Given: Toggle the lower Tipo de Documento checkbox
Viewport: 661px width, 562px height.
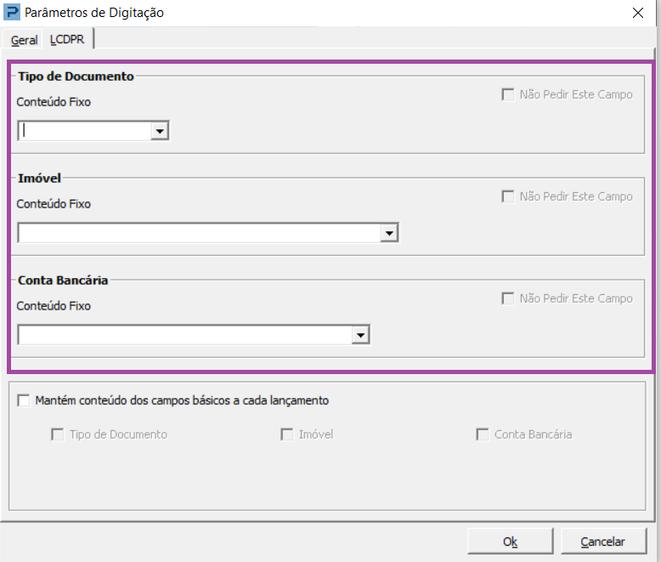Looking at the screenshot, I should pyautogui.click(x=57, y=434).
